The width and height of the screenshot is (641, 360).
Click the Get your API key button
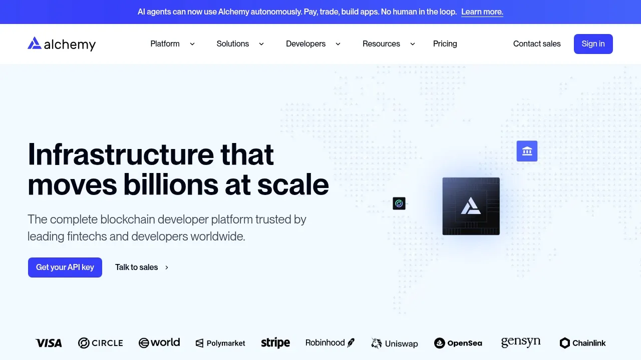tap(65, 267)
